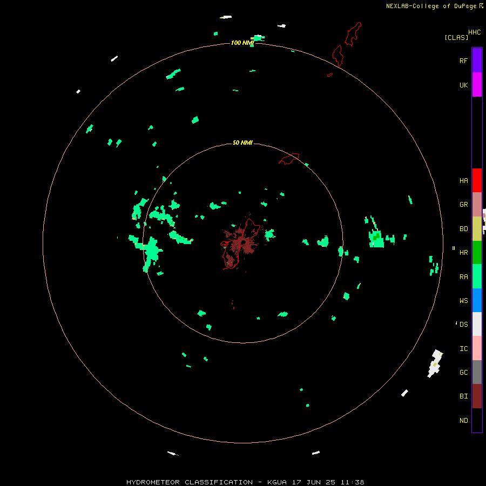Click the brown biological echo at radar center

coord(242,242)
